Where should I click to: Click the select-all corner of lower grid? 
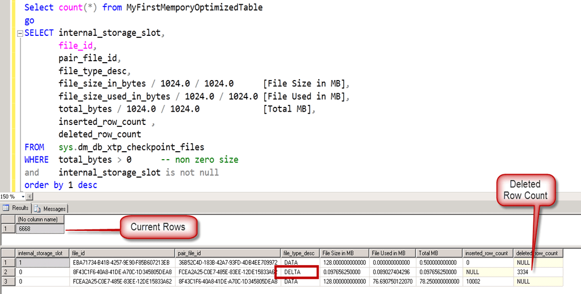pyautogui.click(x=7, y=253)
